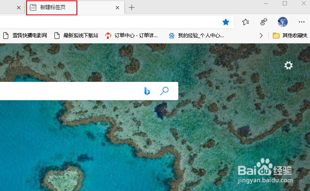Close the browser window
Screen dimensions: 310x191
(304, 3)
